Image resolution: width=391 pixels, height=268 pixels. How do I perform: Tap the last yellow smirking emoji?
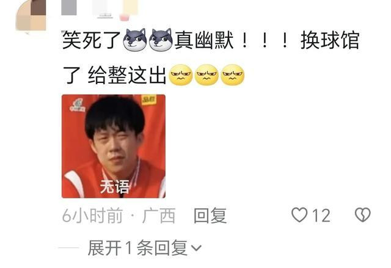point(232,74)
